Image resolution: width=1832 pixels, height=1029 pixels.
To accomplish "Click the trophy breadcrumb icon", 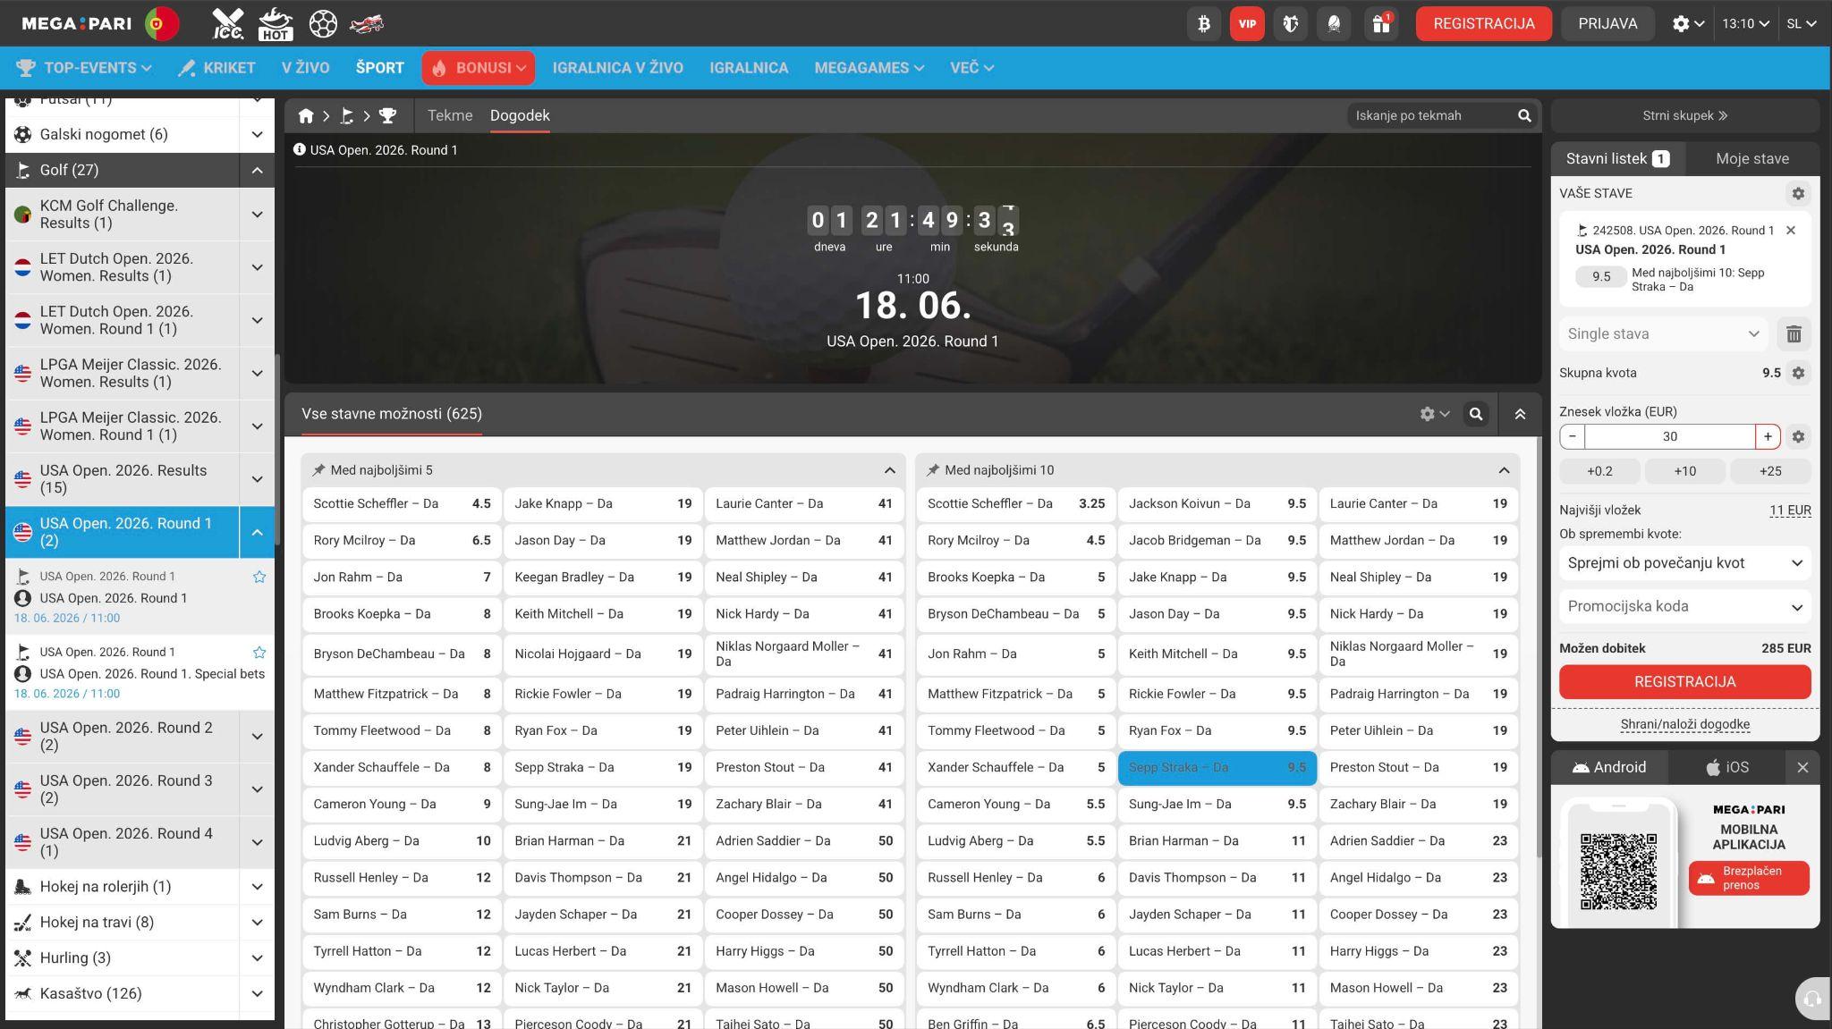I will 387,115.
